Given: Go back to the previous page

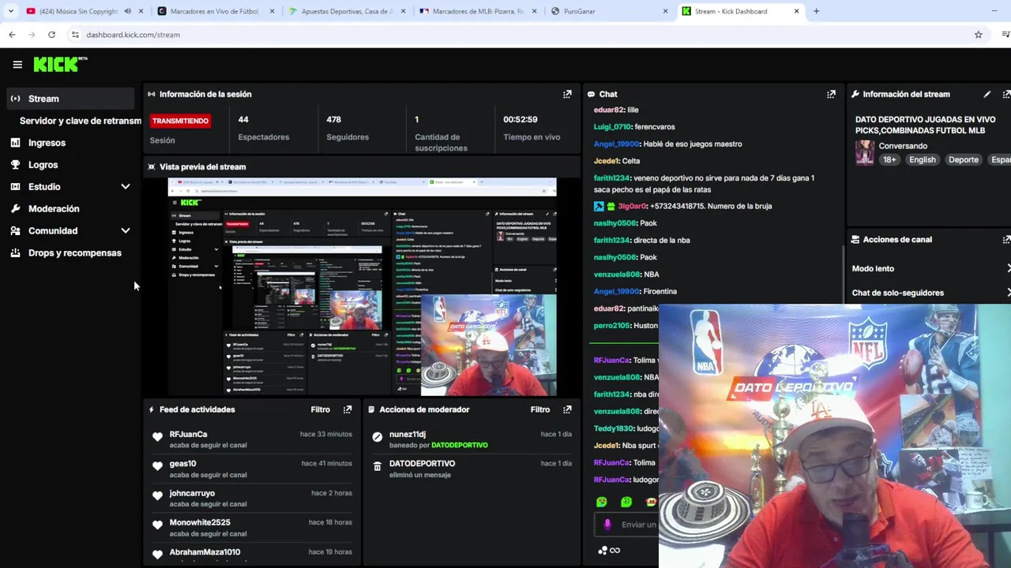Looking at the screenshot, I should 12,35.
